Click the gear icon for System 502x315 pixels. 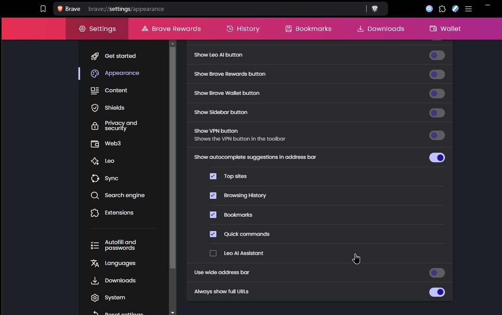pos(95,298)
